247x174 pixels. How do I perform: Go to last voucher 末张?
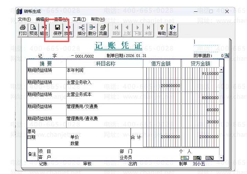click(148, 30)
